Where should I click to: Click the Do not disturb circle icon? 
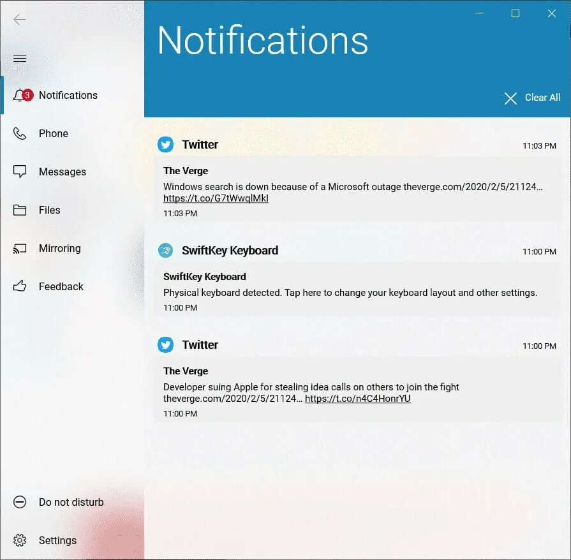(x=20, y=502)
